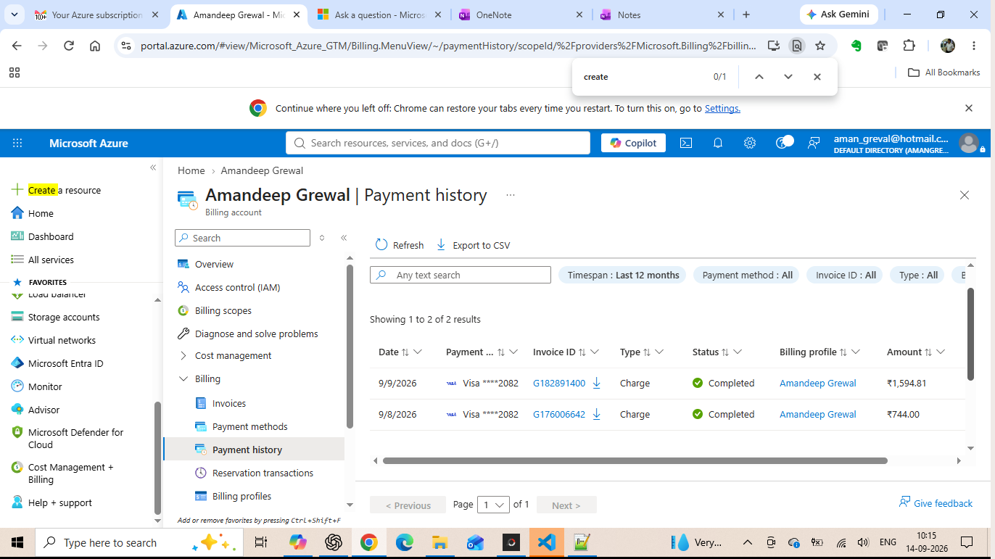Open Amandeep Grewal billing profile for ₹744.00 row
The image size is (995, 559).
click(x=818, y=414)
